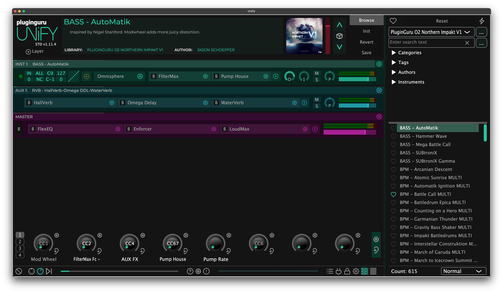503x293 pixels.
Task: Select macro knob page 1
Action: pyautogui.click(x=20, y=235)
